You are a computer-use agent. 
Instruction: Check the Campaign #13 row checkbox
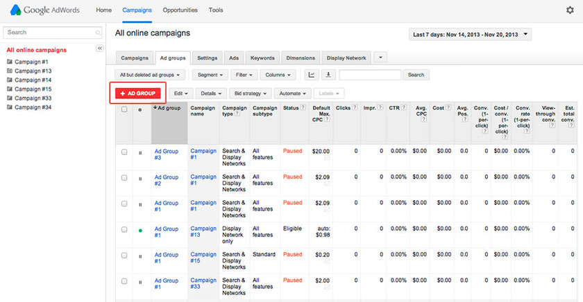124,229
